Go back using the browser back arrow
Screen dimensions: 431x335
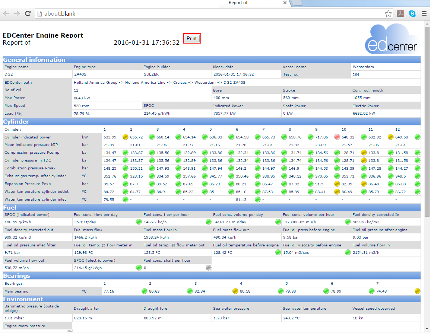tap(6, 14)
